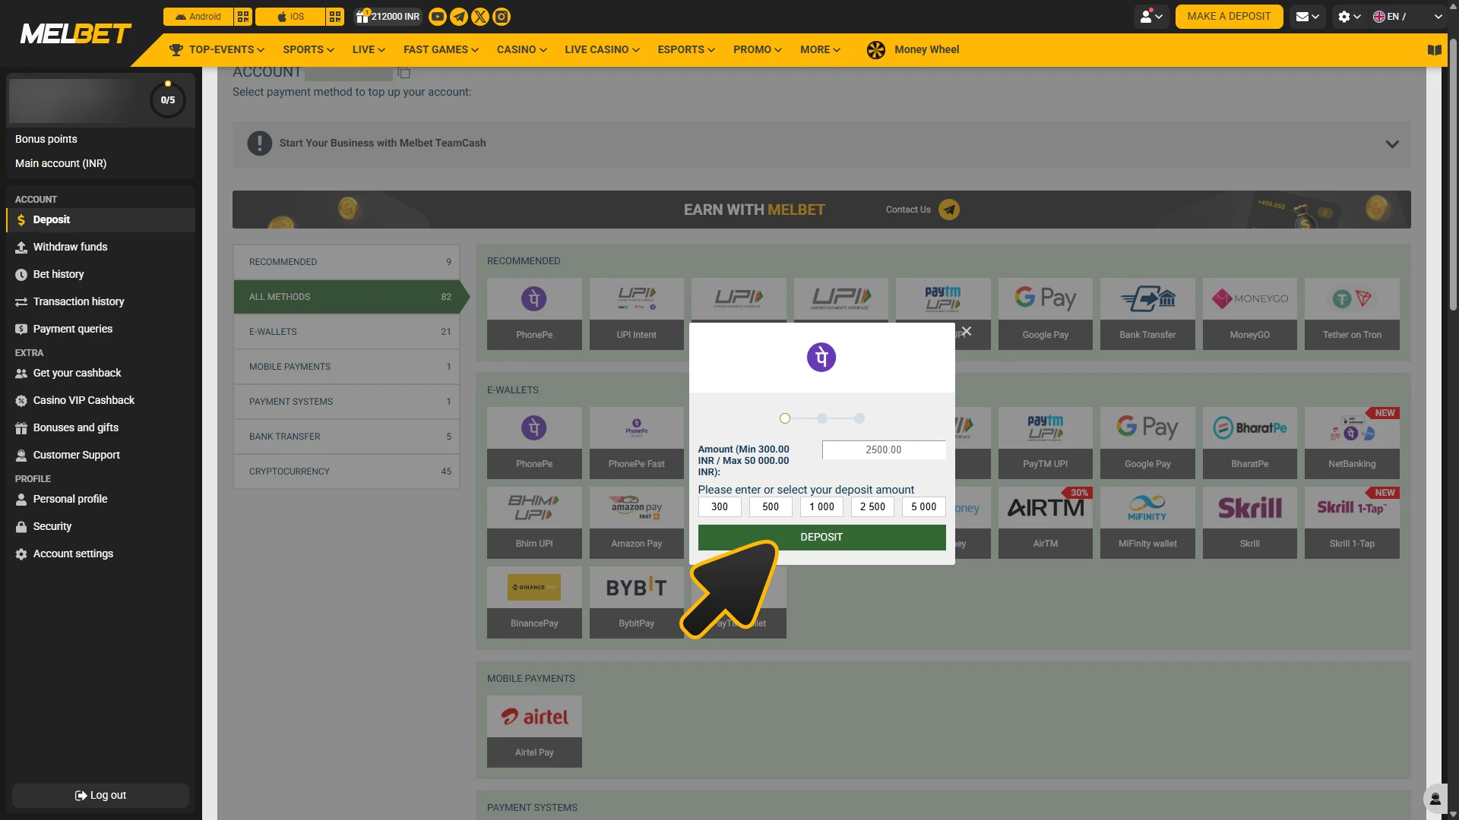This screenshot has width=1459, height=820.
Task: Click the Money Wheel icon
Action: [x=875, y=50]
